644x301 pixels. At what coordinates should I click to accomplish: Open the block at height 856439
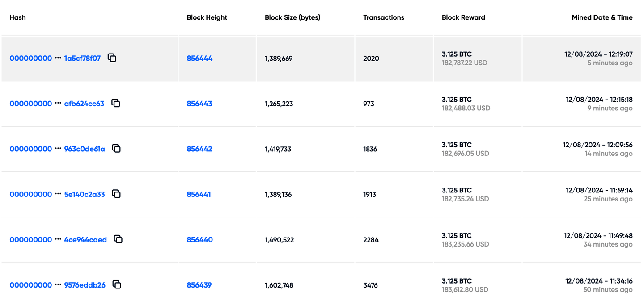199,284
